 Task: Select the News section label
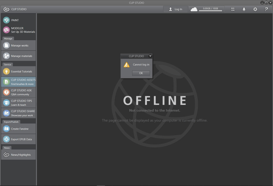[x=7, y=148]
